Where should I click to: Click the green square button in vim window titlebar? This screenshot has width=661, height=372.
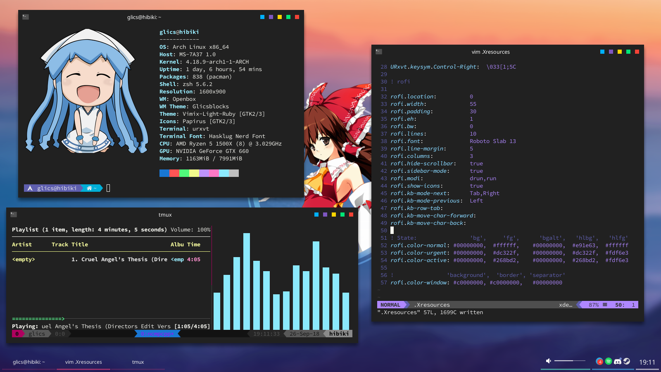point(628,52)
